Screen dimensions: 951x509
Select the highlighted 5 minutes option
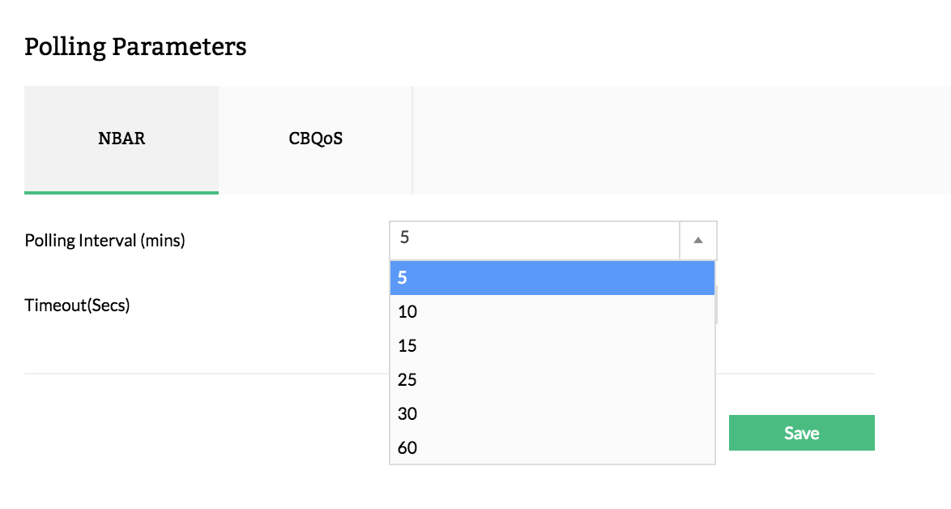pyautogui.click(x=552, y=278)
